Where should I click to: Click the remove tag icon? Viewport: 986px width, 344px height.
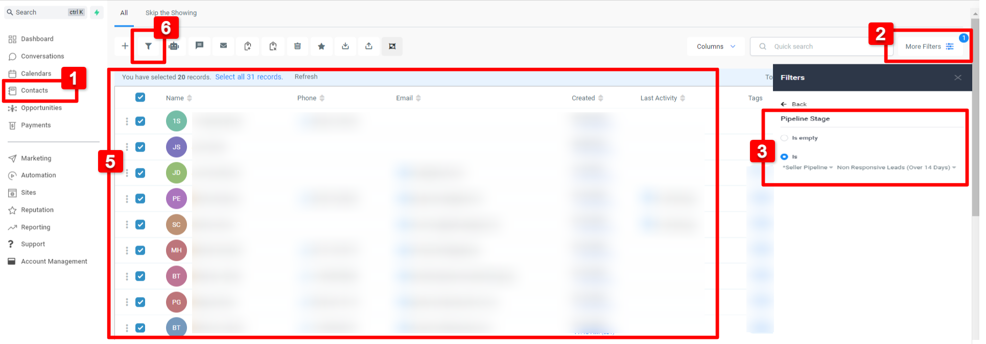(273, 46)
